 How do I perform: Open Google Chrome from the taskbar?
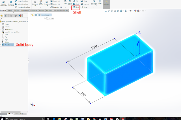[94, 119]
